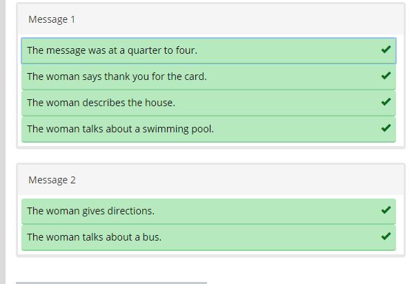
Task: Click the 'Message 2' header label
Action: (x=52, y=180)
